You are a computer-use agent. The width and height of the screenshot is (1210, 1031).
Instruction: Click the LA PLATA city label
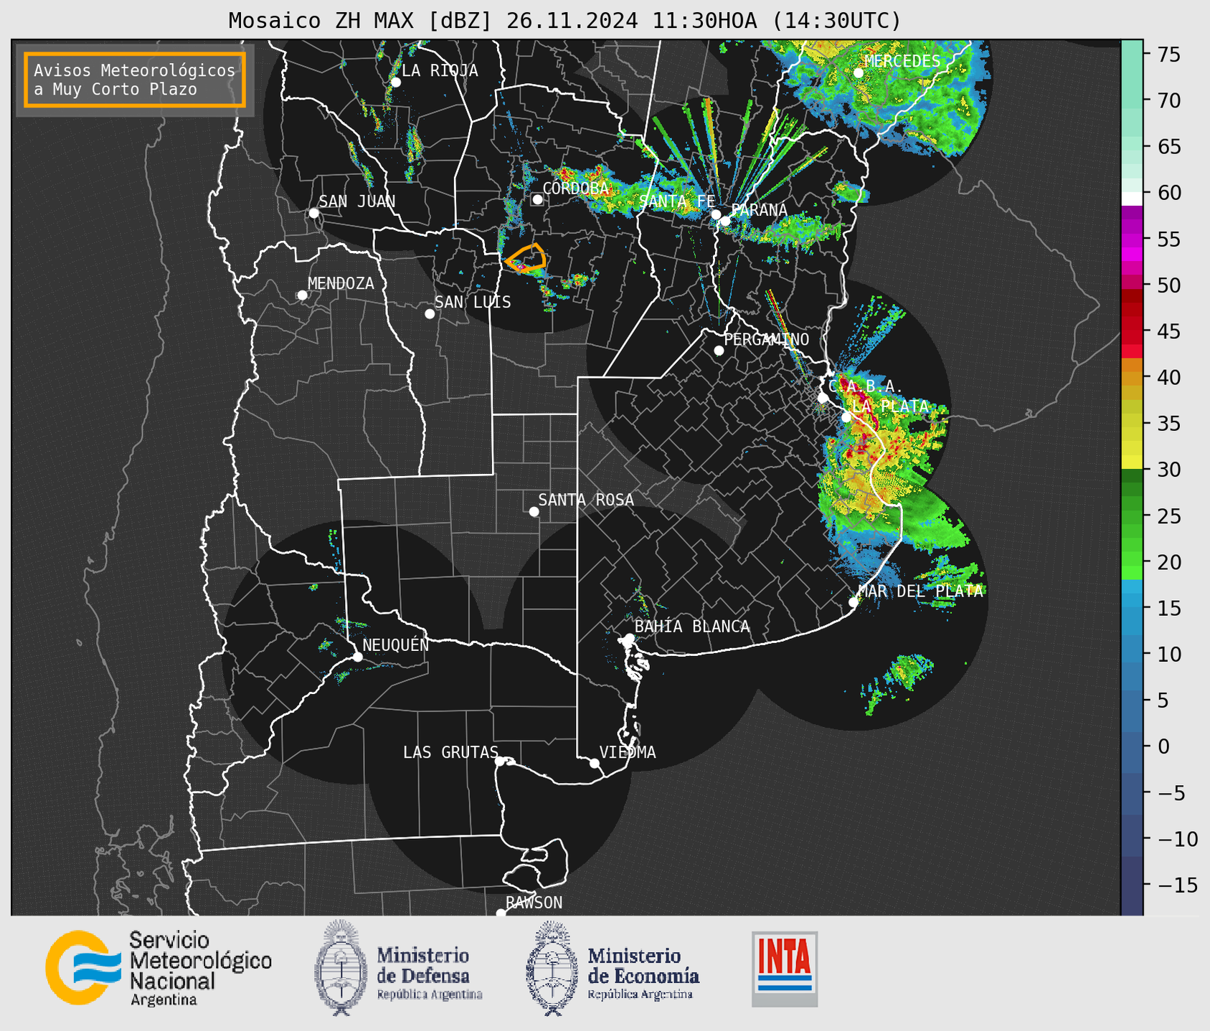[890, 406]
